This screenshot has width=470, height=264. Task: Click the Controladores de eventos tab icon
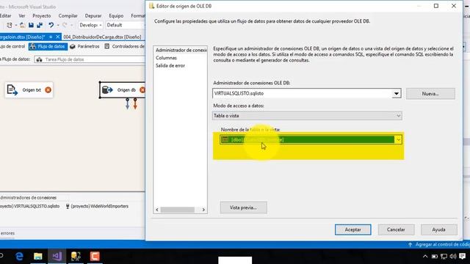tap(107, 46)
